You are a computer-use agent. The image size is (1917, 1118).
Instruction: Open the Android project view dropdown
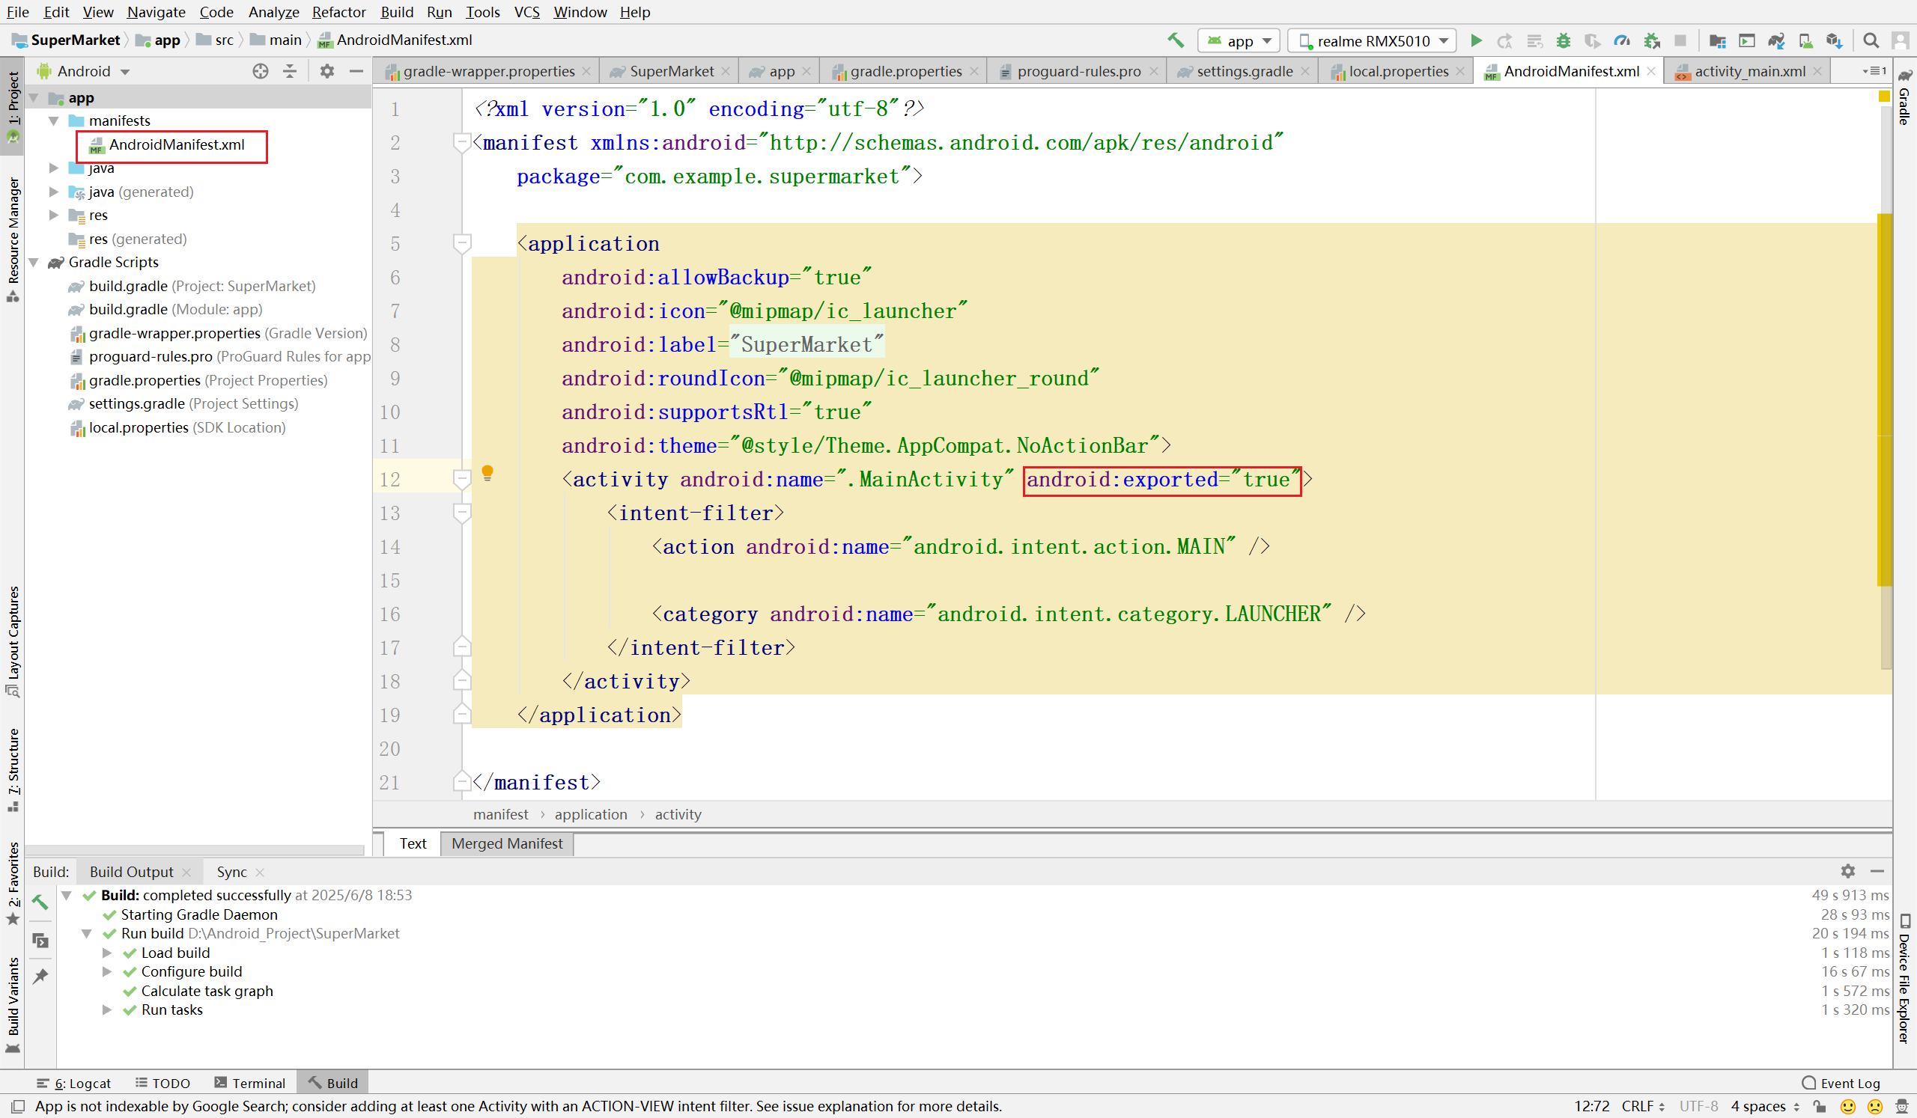[84, 70]
